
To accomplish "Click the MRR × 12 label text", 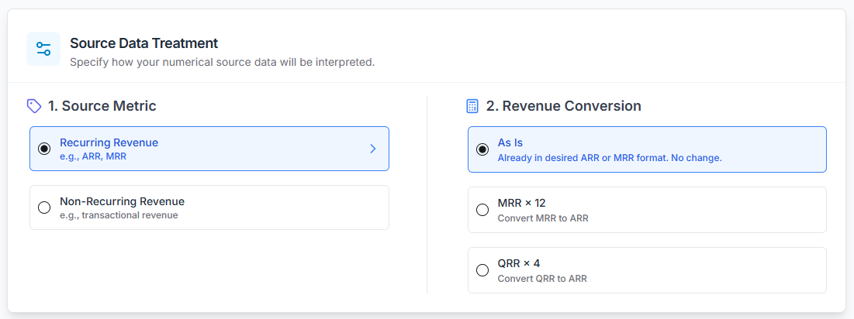I will pos(521,203).
